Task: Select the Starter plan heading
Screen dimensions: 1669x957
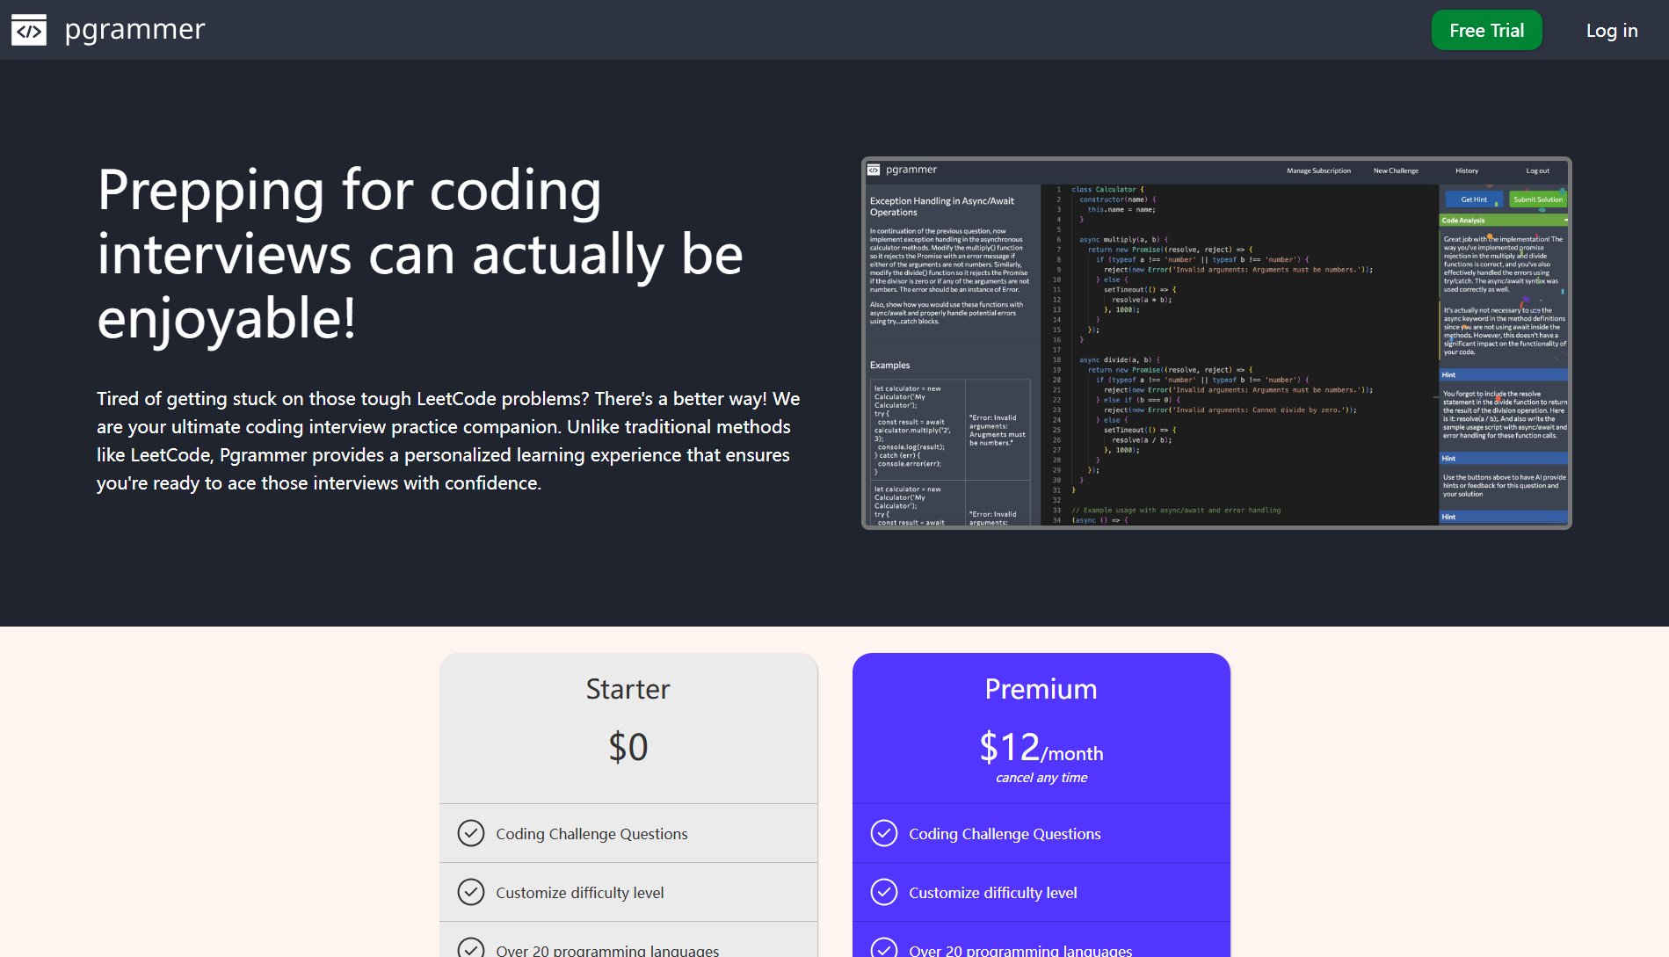Action: [628, 689]
